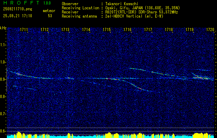This screenshot has height=138, width=217.
Task: Click the 1.0 frequency axis label
Action: [3, 62]
